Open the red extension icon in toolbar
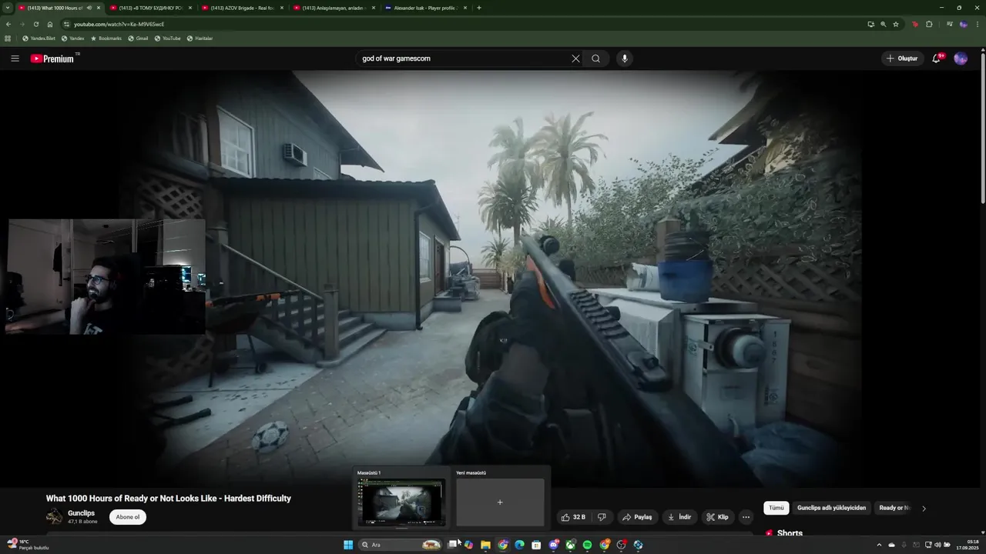 [915, 24]
